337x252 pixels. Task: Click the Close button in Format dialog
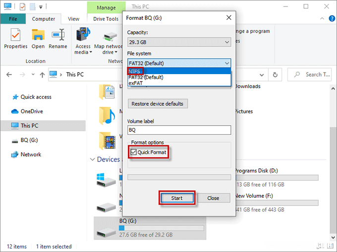tap(213, 198)
